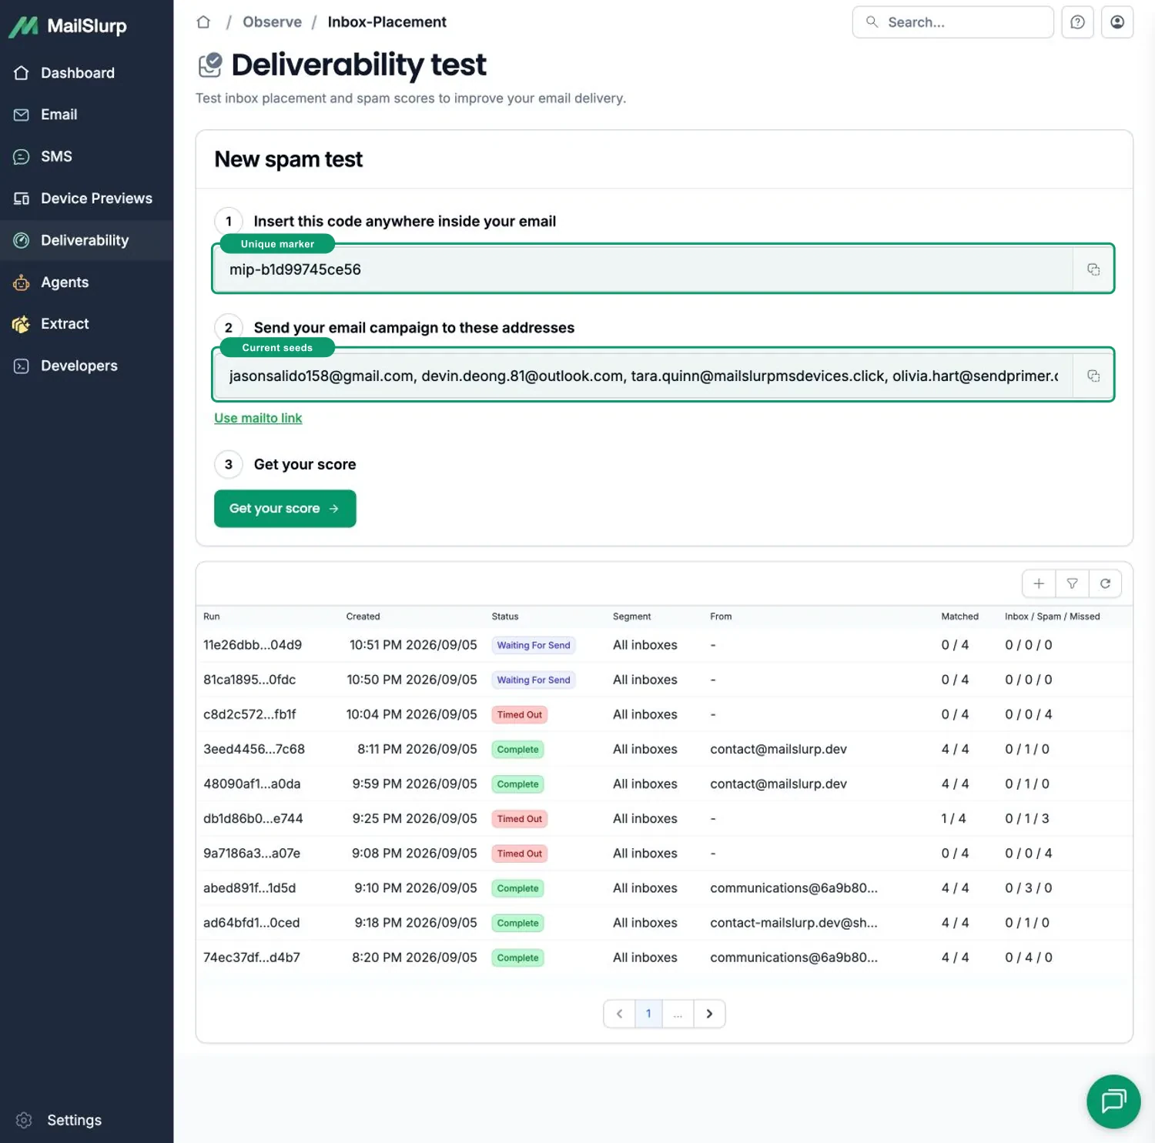Click the Developers terminal icon
Viewport: 1155px width, 1143px height.
click(22, 366)
